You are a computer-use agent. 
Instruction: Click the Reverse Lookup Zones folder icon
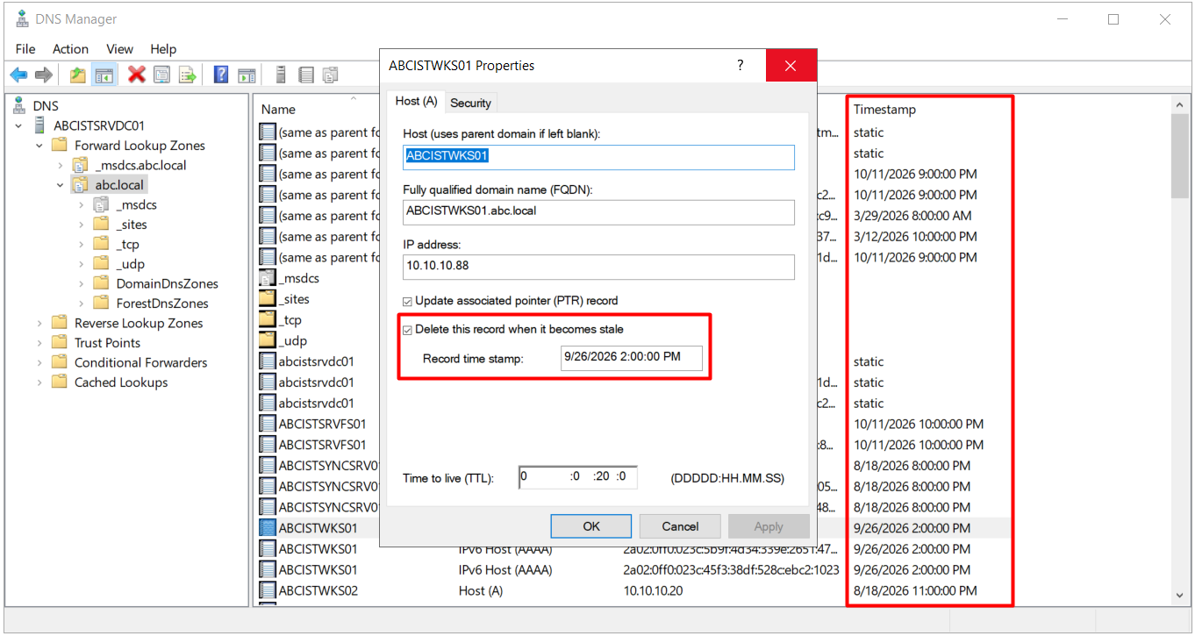[x=60, y=323]
